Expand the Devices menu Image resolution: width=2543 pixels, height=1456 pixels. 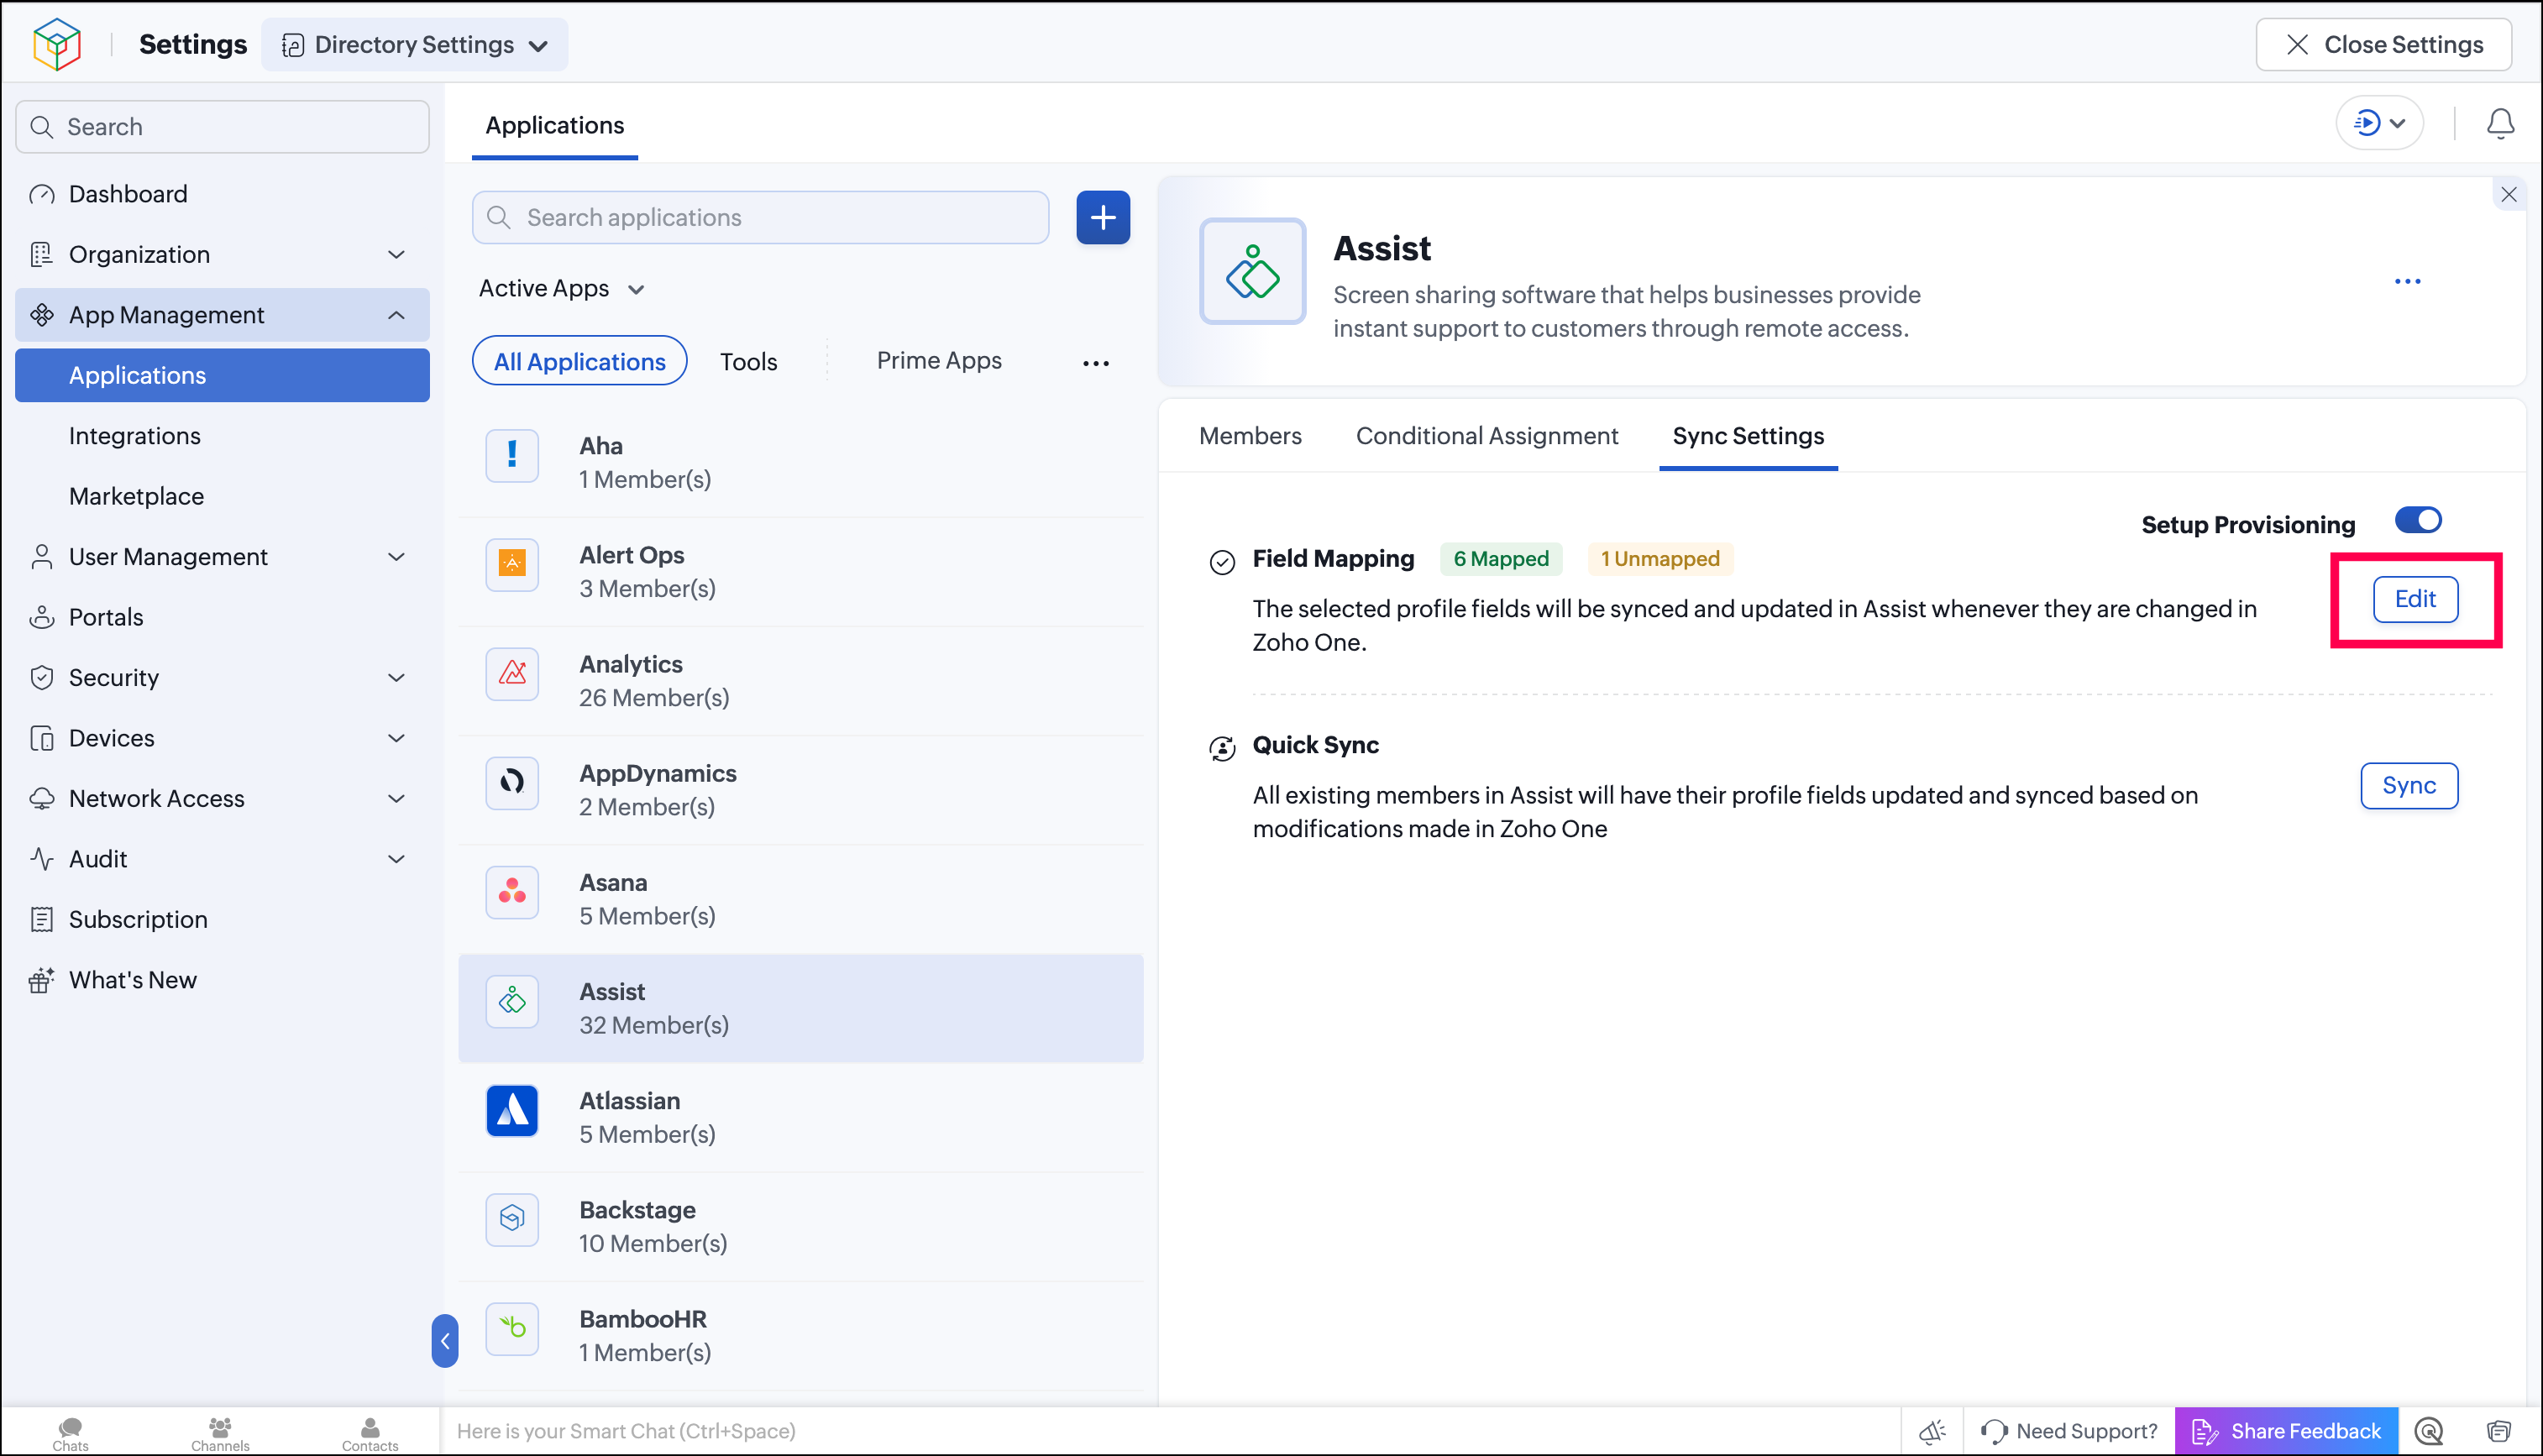click(222, 738)
